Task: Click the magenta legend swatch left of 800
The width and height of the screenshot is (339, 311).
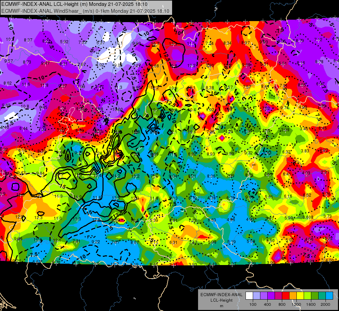Action: click(x=278, y=296)
